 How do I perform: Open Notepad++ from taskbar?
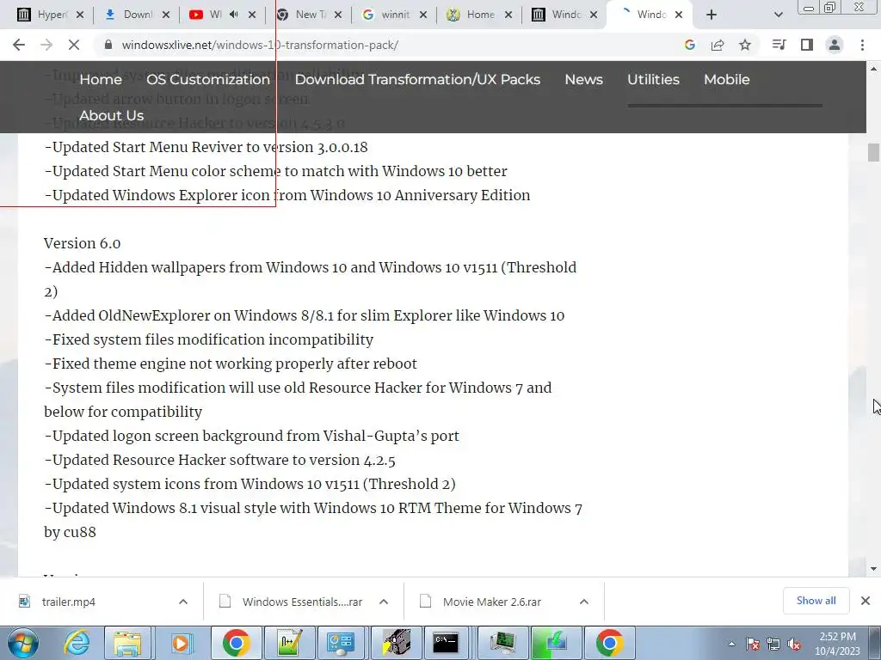289,643
